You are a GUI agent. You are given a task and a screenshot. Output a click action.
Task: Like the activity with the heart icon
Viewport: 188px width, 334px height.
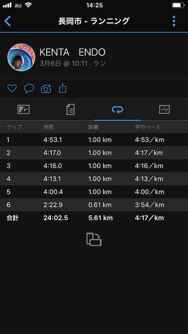pyautogui.click(x=12, y=88)
